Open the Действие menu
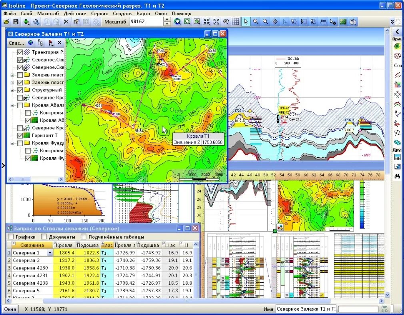 pyautogui.click(x=75, y=13)
